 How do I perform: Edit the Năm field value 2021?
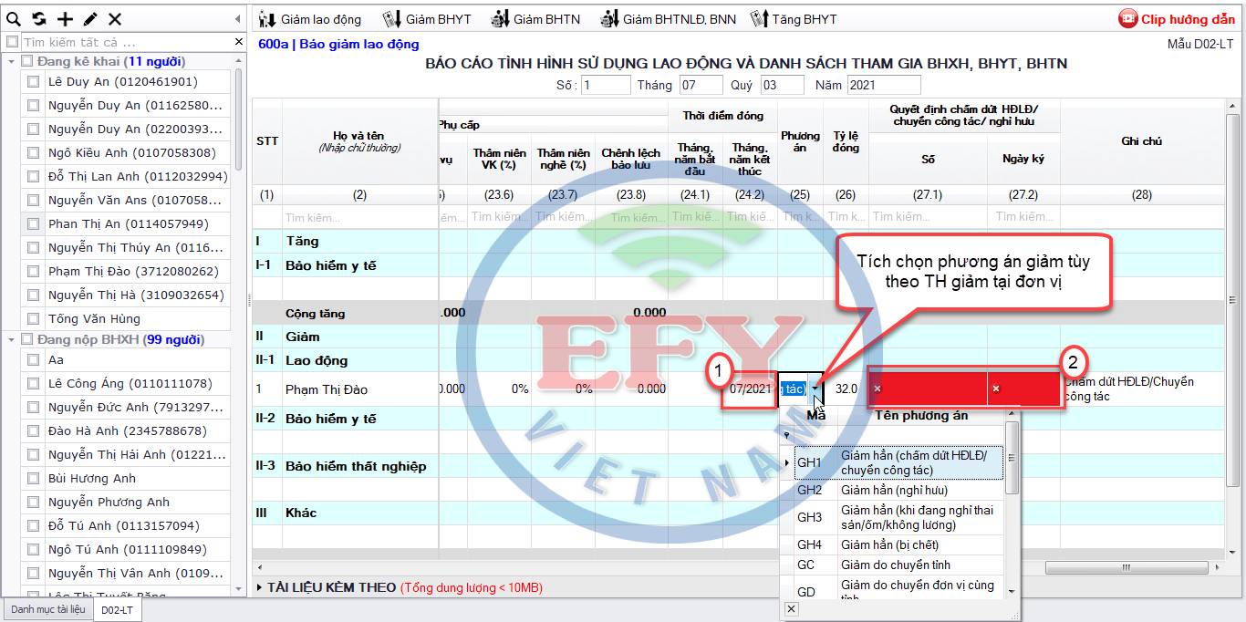coord(884,85)
